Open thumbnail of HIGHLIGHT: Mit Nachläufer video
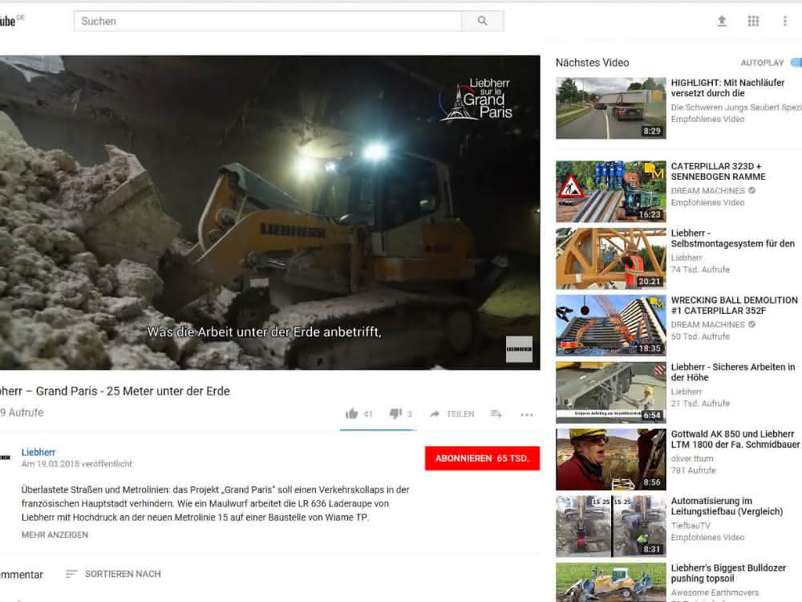This screenshot has width=802, height=602. [x=611, y=108]
